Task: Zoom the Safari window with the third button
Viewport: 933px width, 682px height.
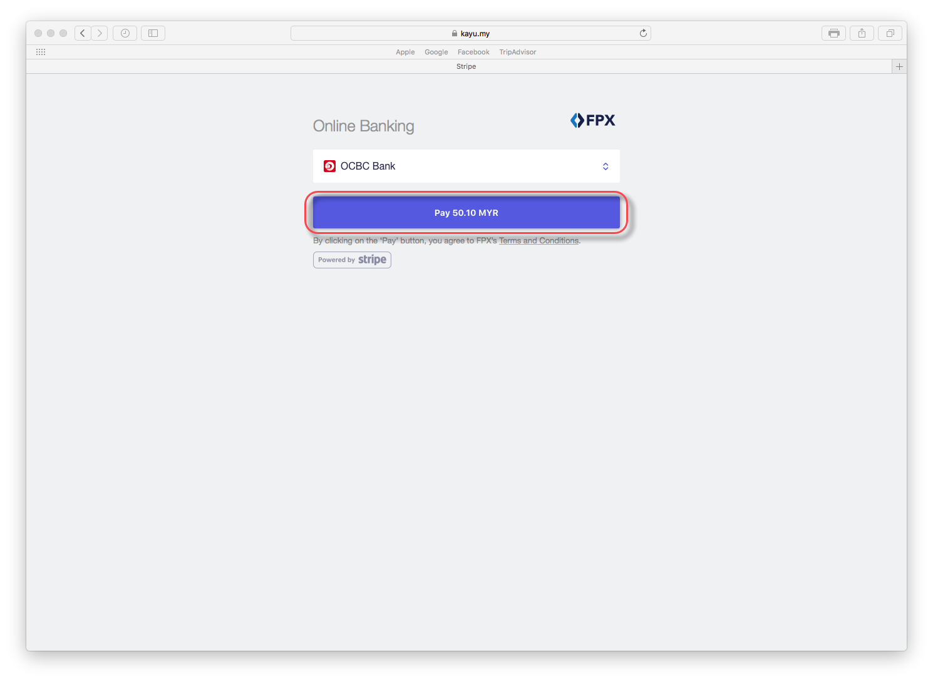Action: click(x=63, y=33)
